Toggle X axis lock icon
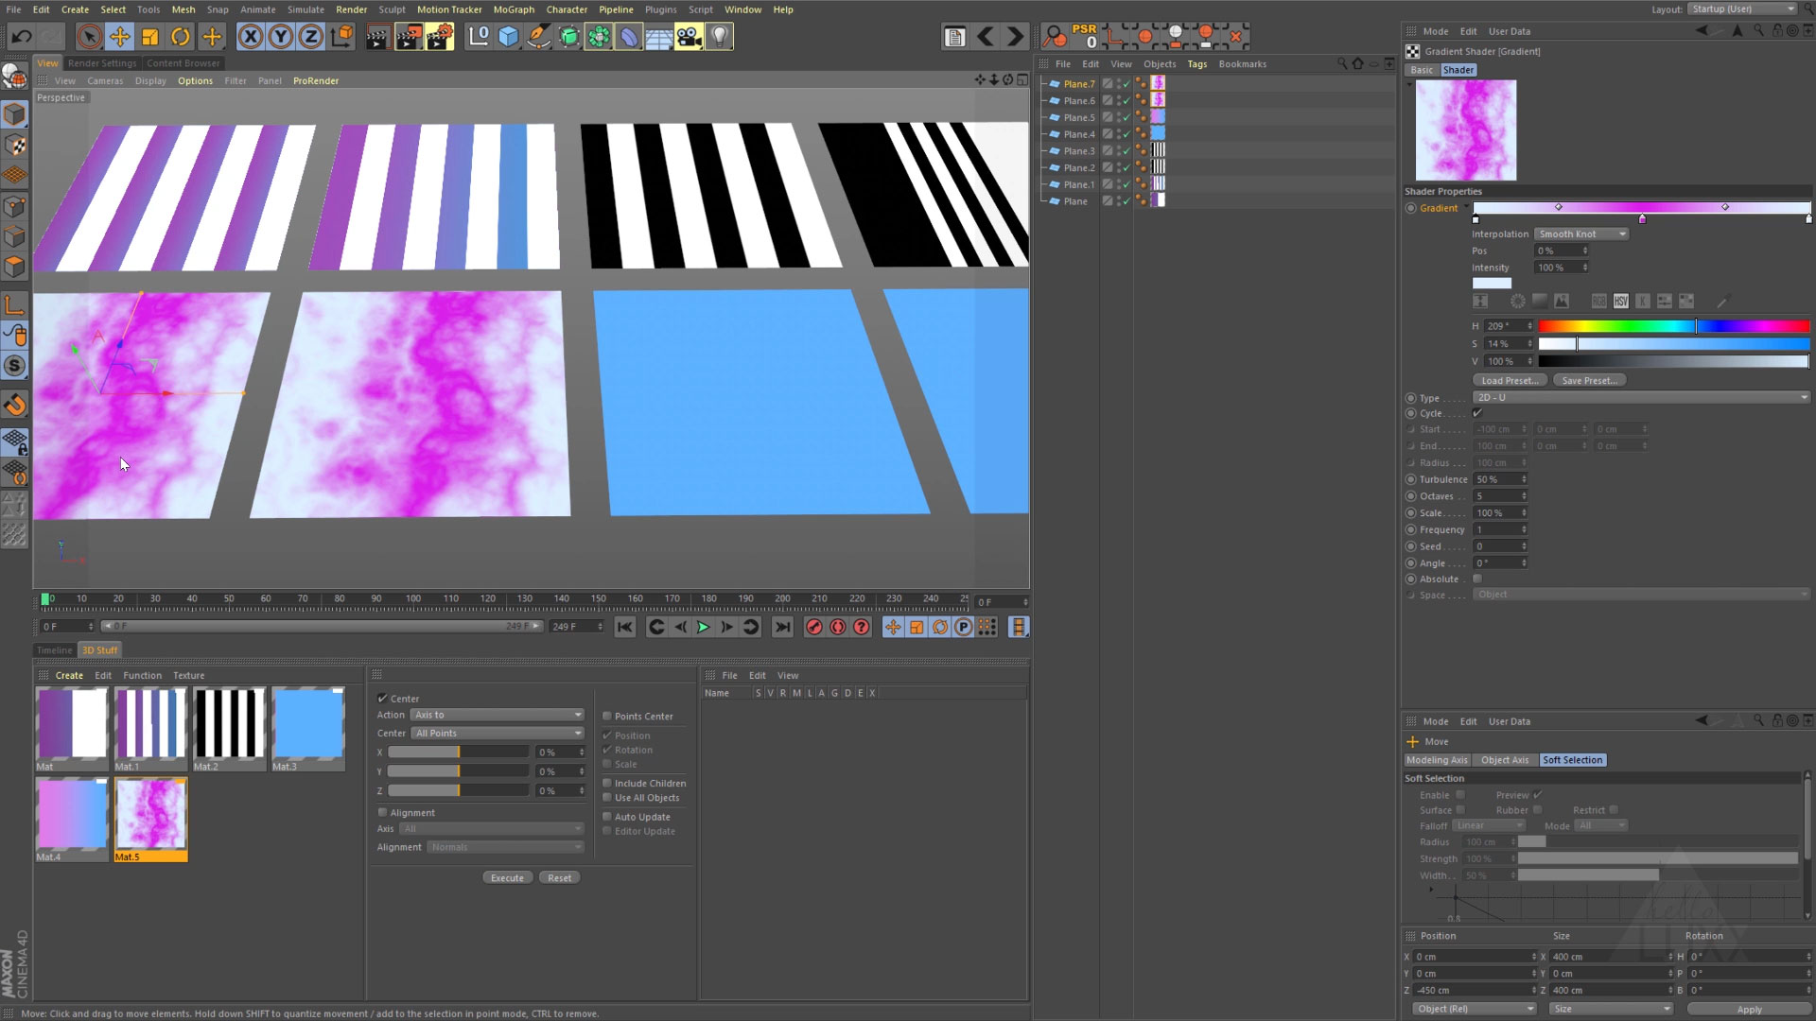Screen dimensions: 1816x1021 [x=250, y=37]
